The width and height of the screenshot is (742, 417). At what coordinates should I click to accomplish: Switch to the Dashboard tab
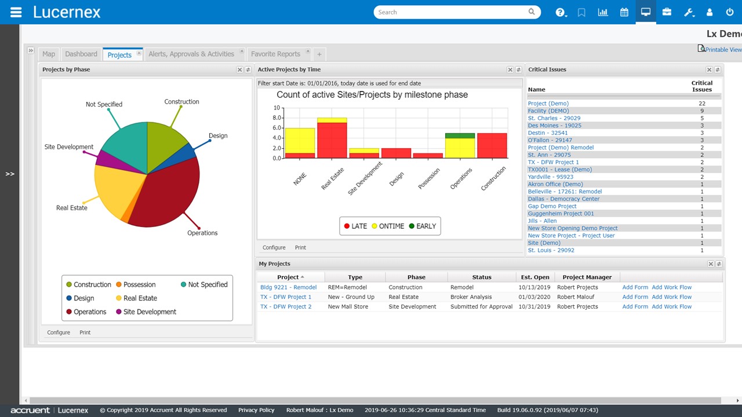click(x=81, y=54)
